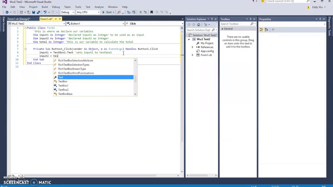
Task: Click the feedback smiley icon
Action: (x=262, y=1)
